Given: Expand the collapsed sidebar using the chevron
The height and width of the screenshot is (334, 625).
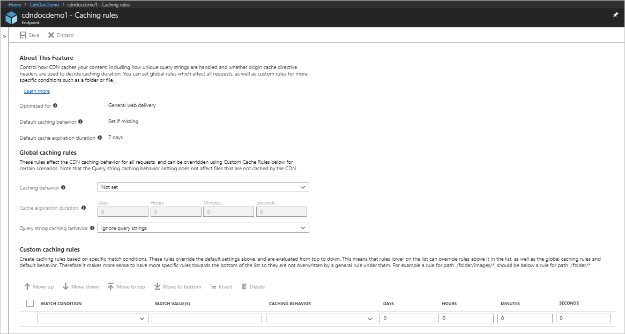Looking at the screenshot, I should coord(4,36).
